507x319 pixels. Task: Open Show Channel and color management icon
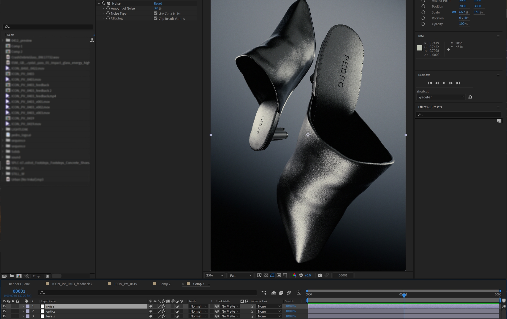[x=294, y=275]
